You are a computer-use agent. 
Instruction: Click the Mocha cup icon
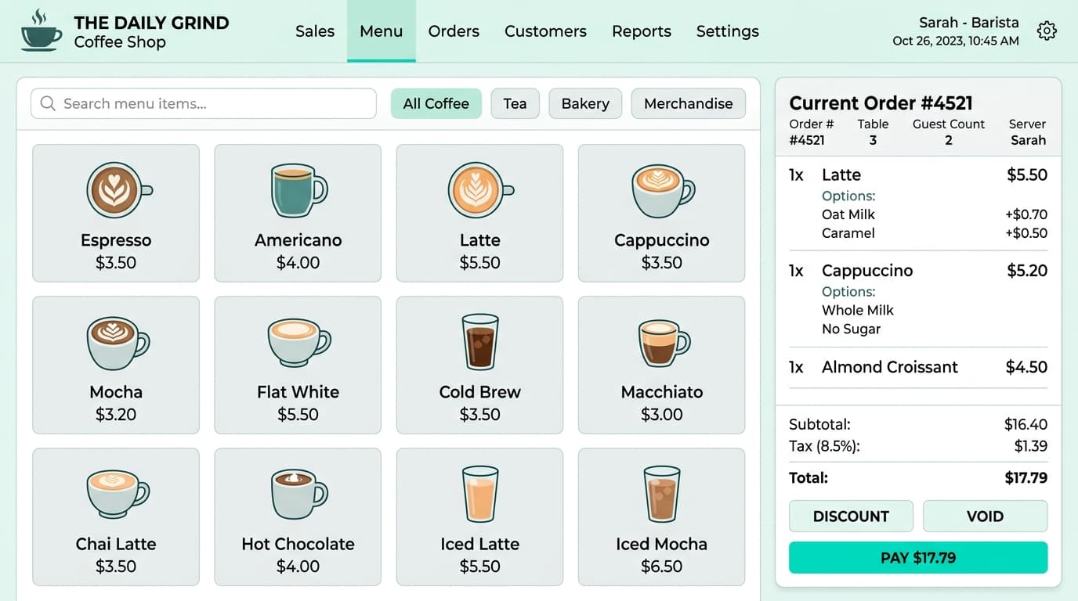(118, 344)
